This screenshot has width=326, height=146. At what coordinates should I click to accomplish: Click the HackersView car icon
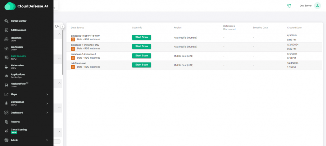click(x=6, y=85)
